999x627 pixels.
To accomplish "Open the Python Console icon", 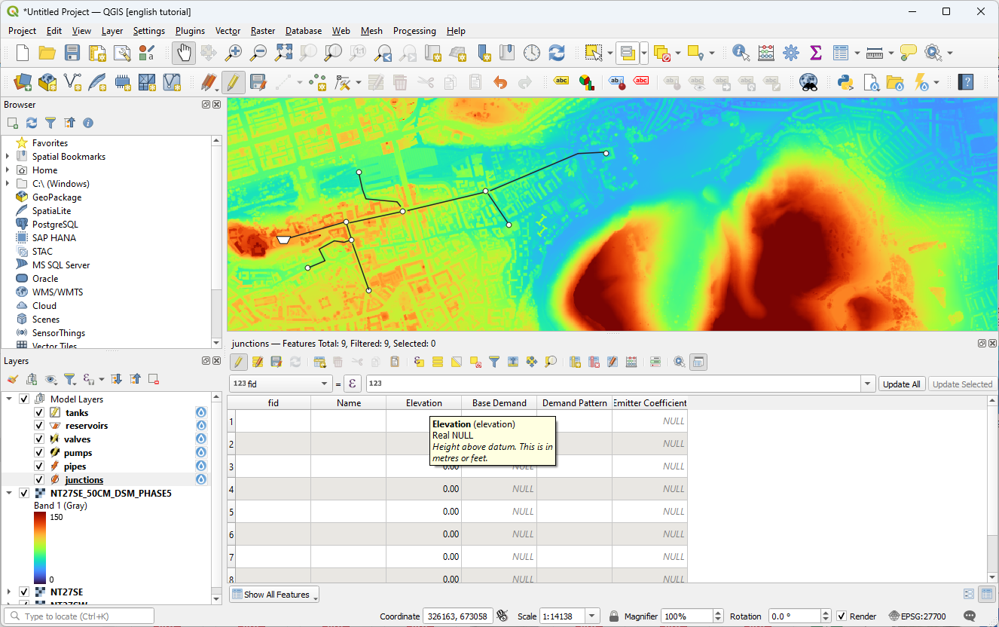I will tap(845, 82).
